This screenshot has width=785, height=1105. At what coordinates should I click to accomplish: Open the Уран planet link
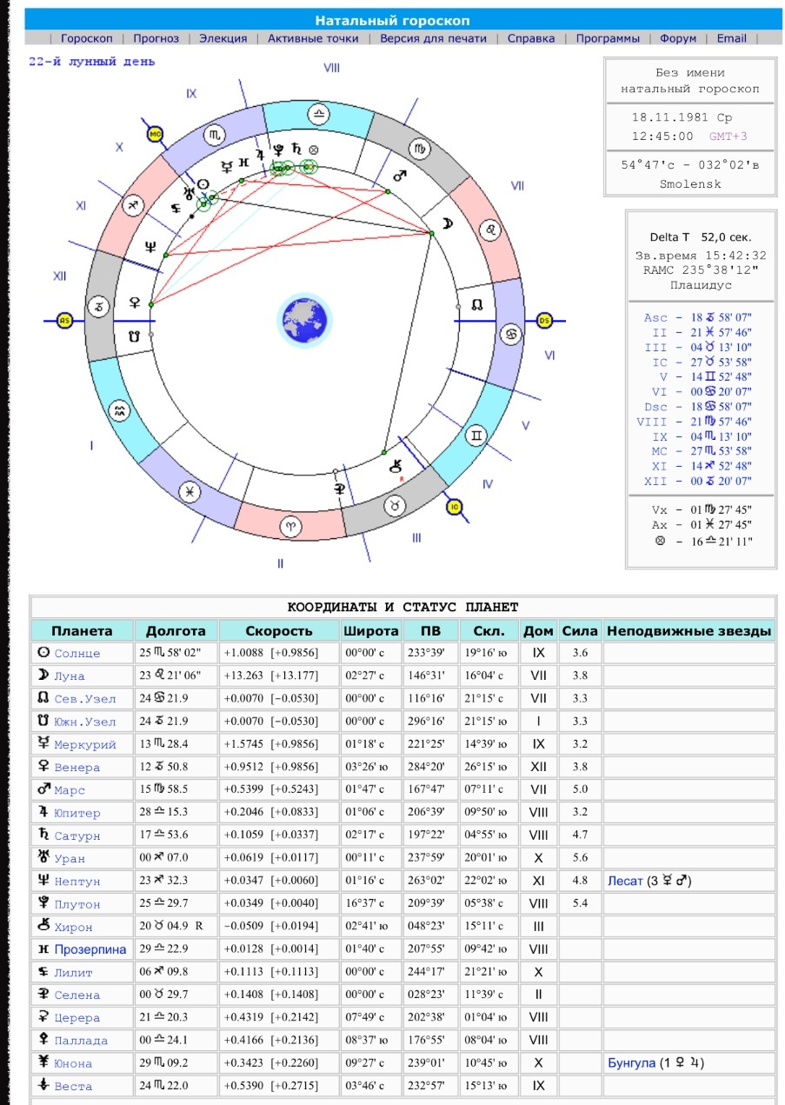(70, 859)
